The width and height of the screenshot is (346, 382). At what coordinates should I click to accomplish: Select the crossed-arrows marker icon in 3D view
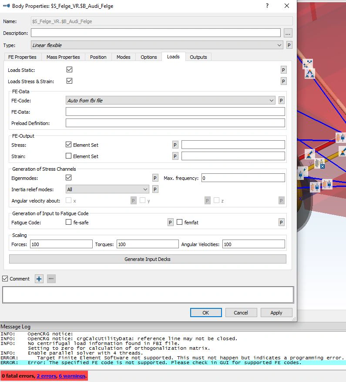coord(308,64)
